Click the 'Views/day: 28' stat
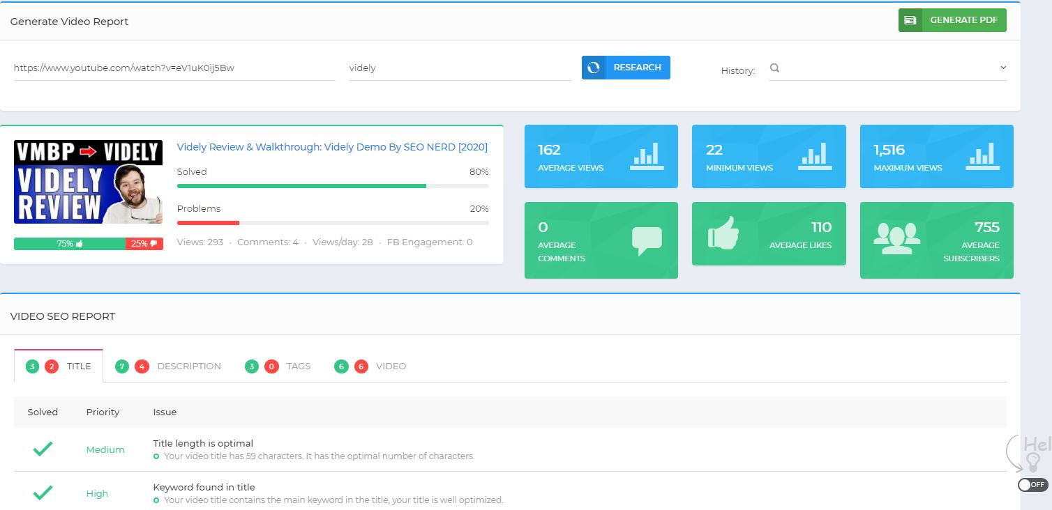The image size is (1052, 510). (x=343, y=242)
